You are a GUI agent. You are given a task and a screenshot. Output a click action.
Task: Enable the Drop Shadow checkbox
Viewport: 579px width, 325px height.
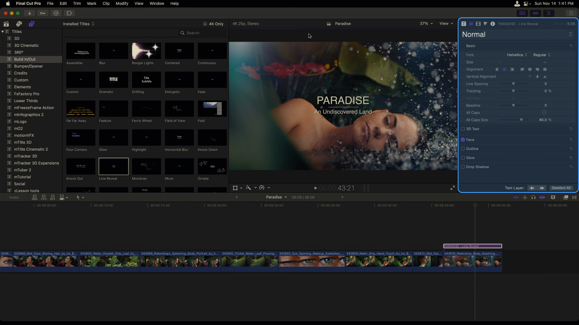[463, 167]
